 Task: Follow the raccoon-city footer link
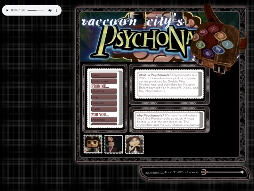[x=154, y=172]
